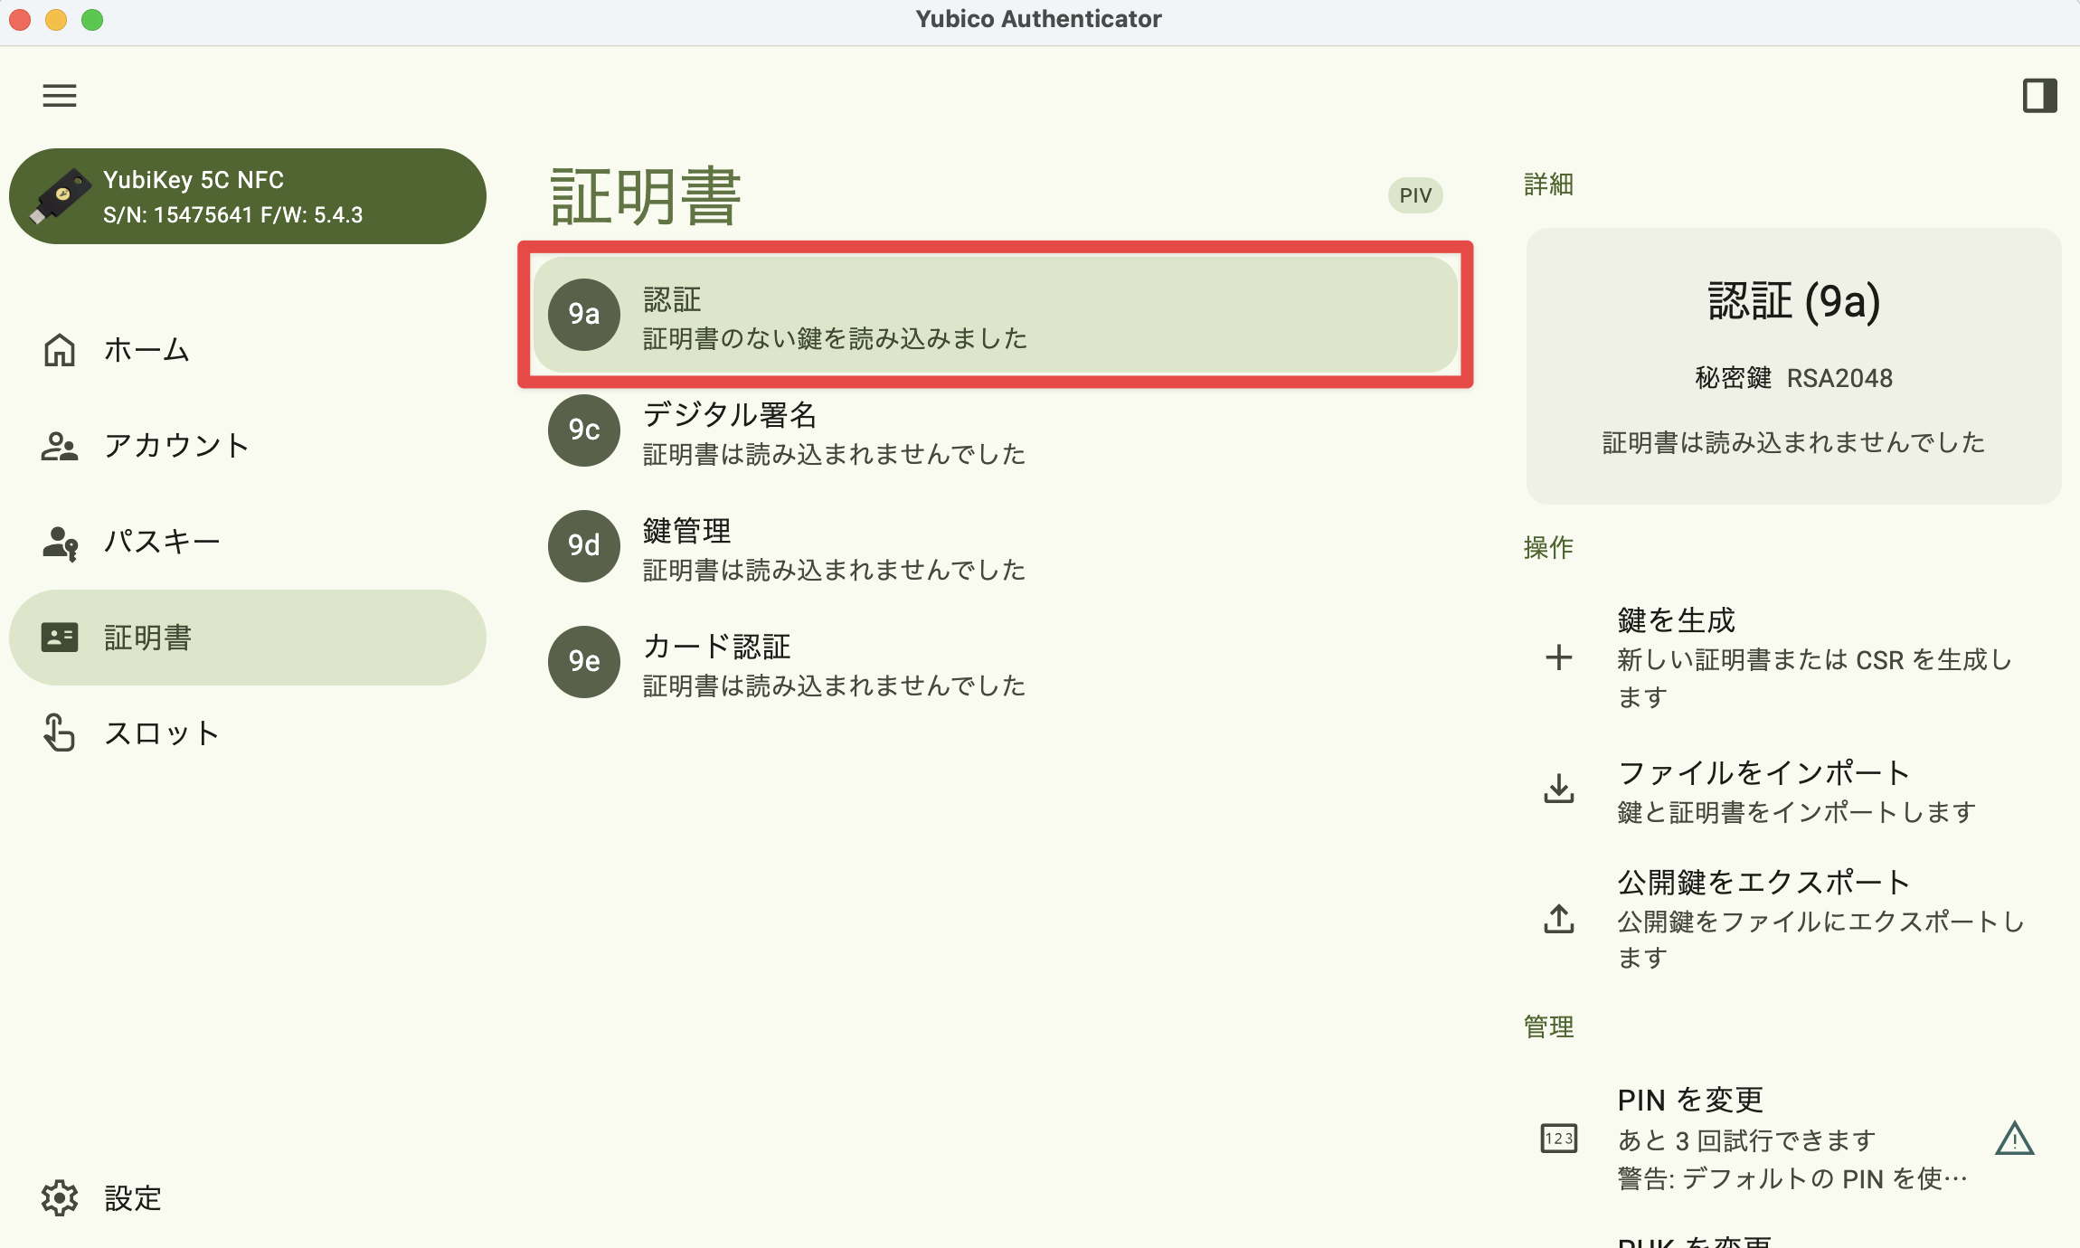Image resolution: width=2080 pixels, height=1248 pixels.
Task: Click the upload icon for 公開鍵をエクスポート
Action: tap(1558, 919)
